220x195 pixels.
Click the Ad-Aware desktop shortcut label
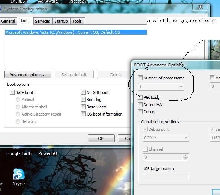coord(48,1)
